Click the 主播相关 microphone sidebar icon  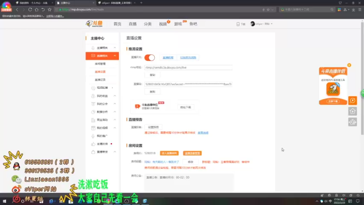click(93, 48)
